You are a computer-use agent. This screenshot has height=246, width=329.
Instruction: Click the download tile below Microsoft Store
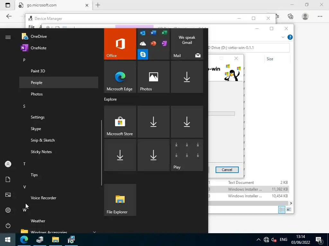120,155
